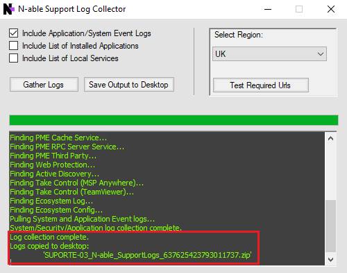This screenshot has height=273, width=347.
Task: Close the N-able Support Log Collector window
Action: [x=331, y=9]
